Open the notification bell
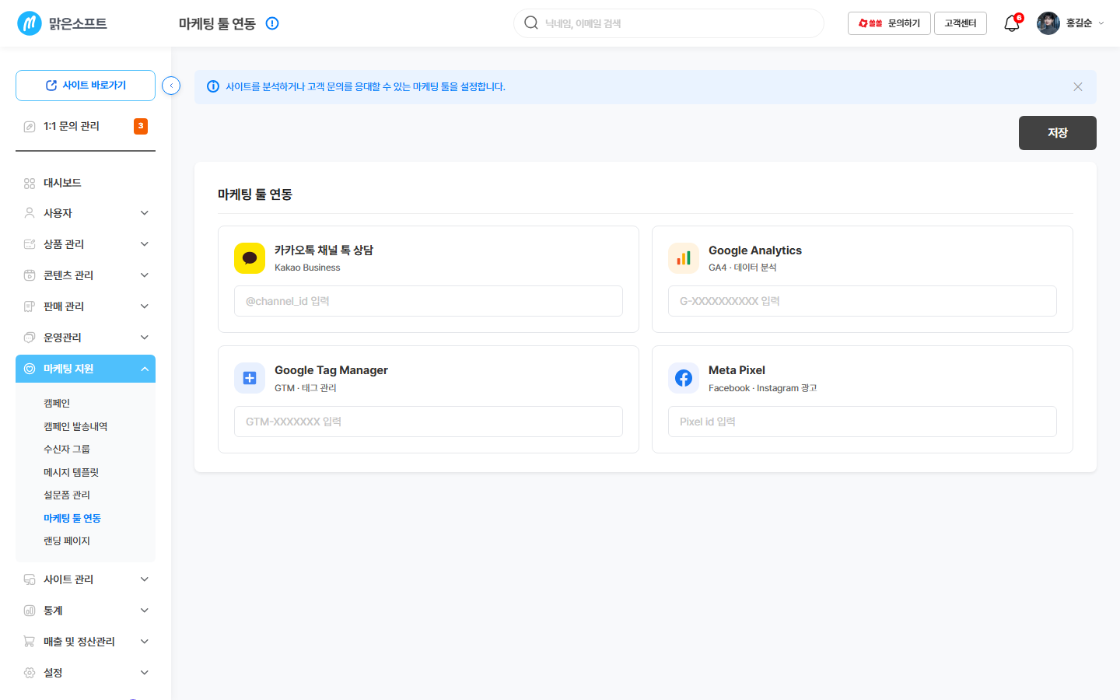The image size is (1120, 700). point(1011,23)
